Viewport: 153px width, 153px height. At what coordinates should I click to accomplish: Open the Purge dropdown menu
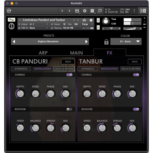coord(87,24)
